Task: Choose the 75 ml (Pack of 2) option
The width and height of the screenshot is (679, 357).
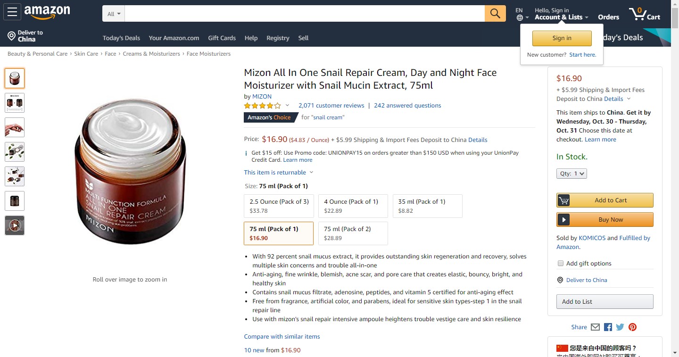Action: point(353,233)
